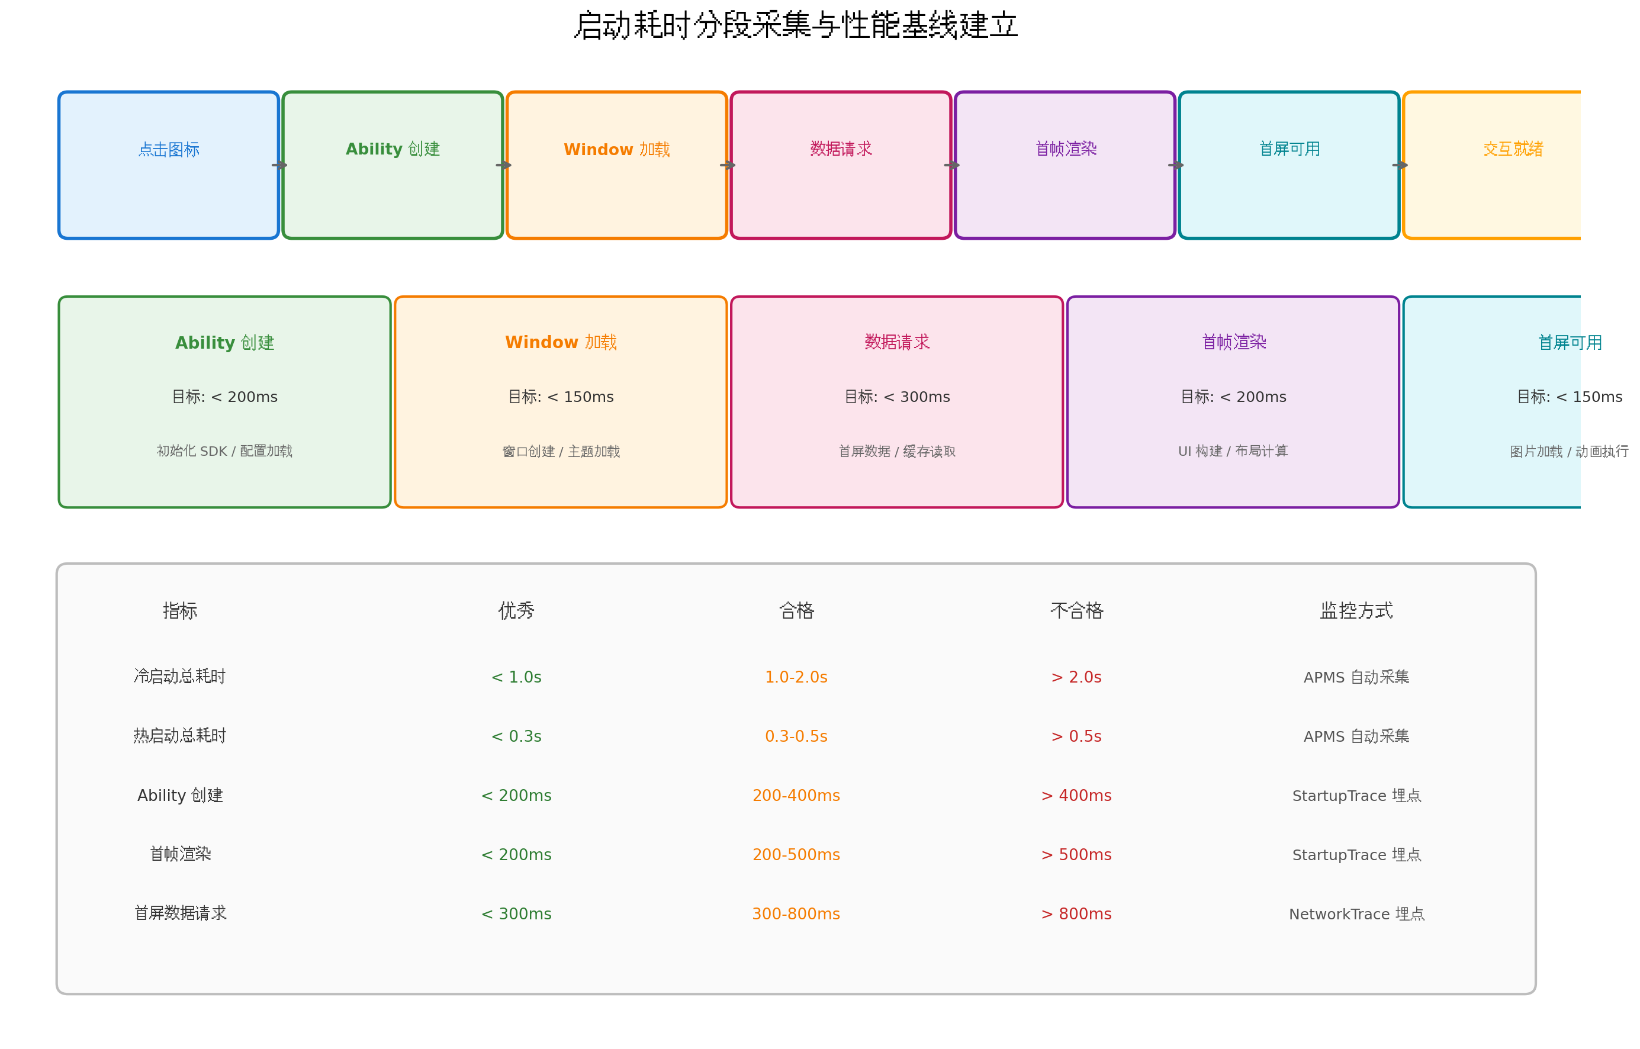Click the text UI 构建 / 布局计算
Screen dimensions: 1640x1049
(x=1233, y=451)
